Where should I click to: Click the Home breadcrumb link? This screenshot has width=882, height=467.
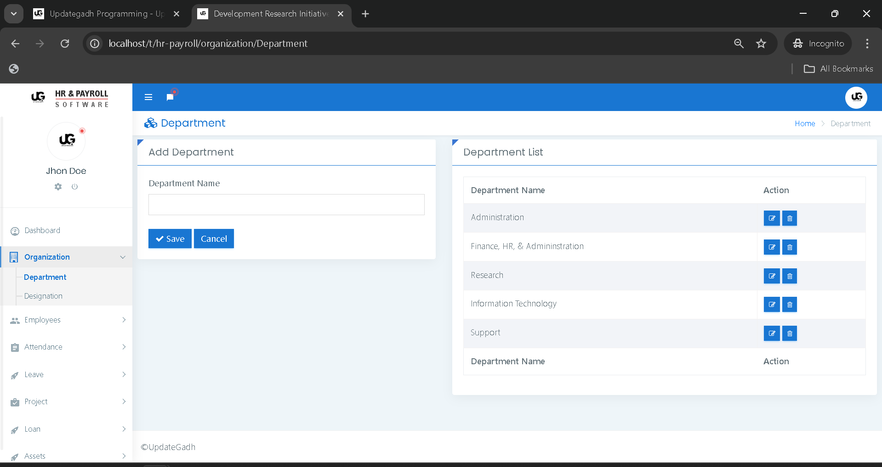coord(804,123)
